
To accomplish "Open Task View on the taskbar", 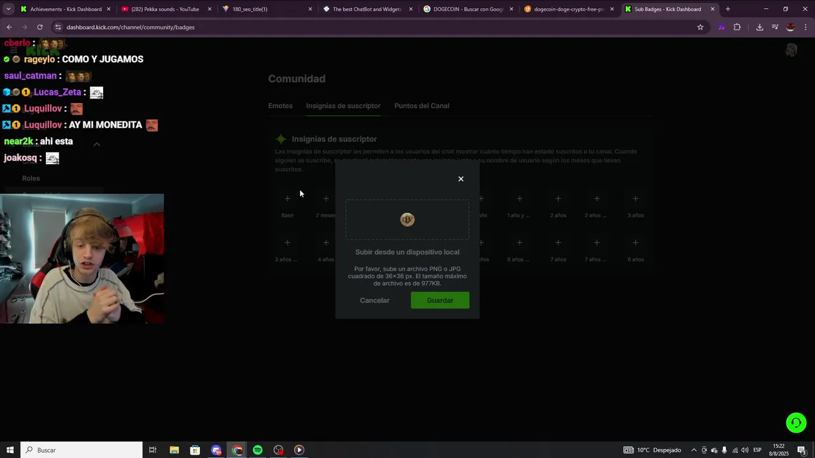I will click(x=153, y=450).
